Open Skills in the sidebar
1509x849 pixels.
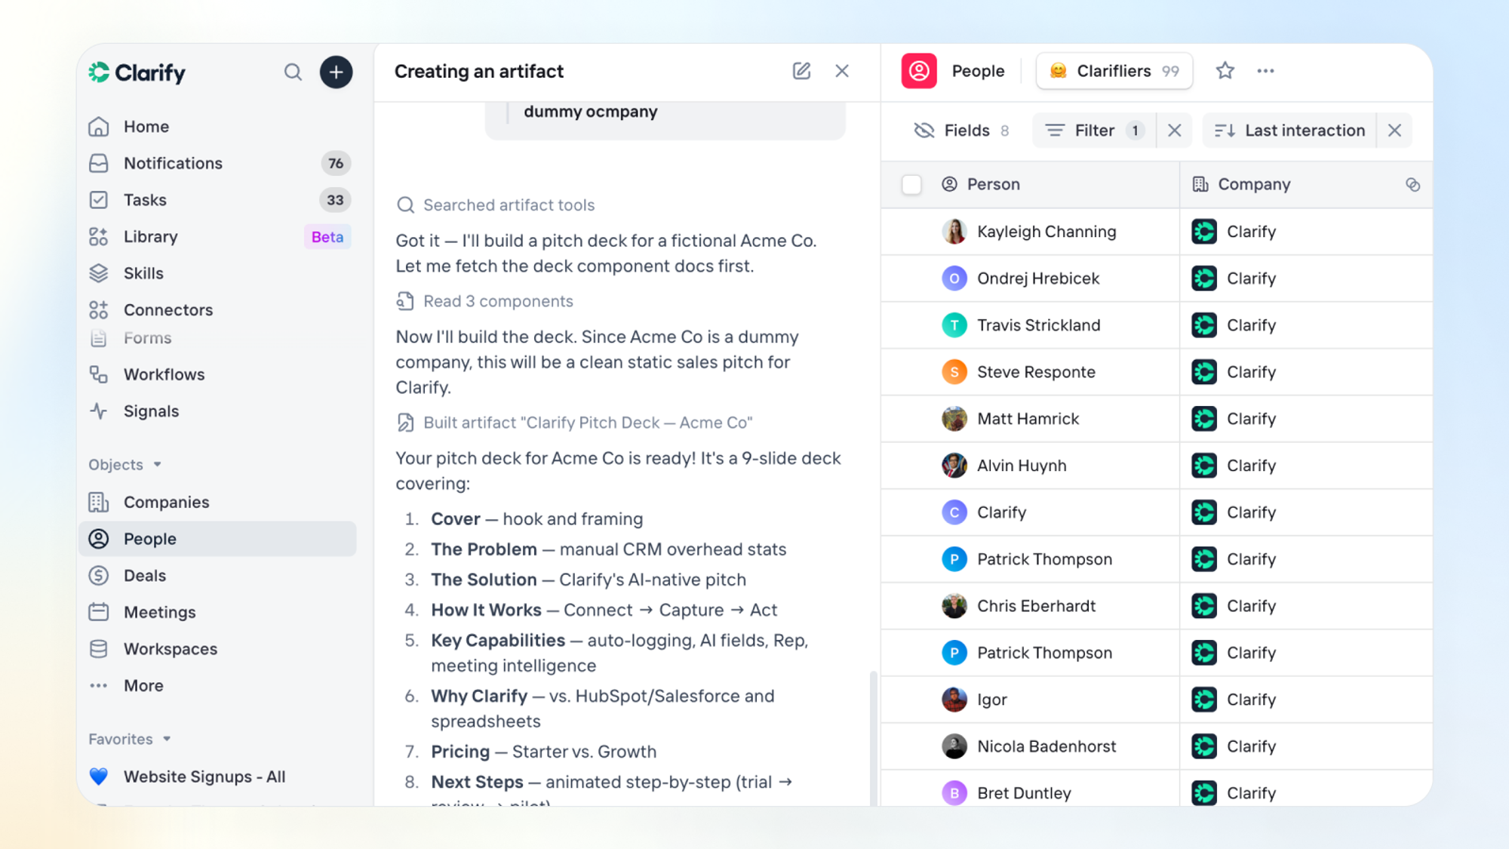(217, 273)
